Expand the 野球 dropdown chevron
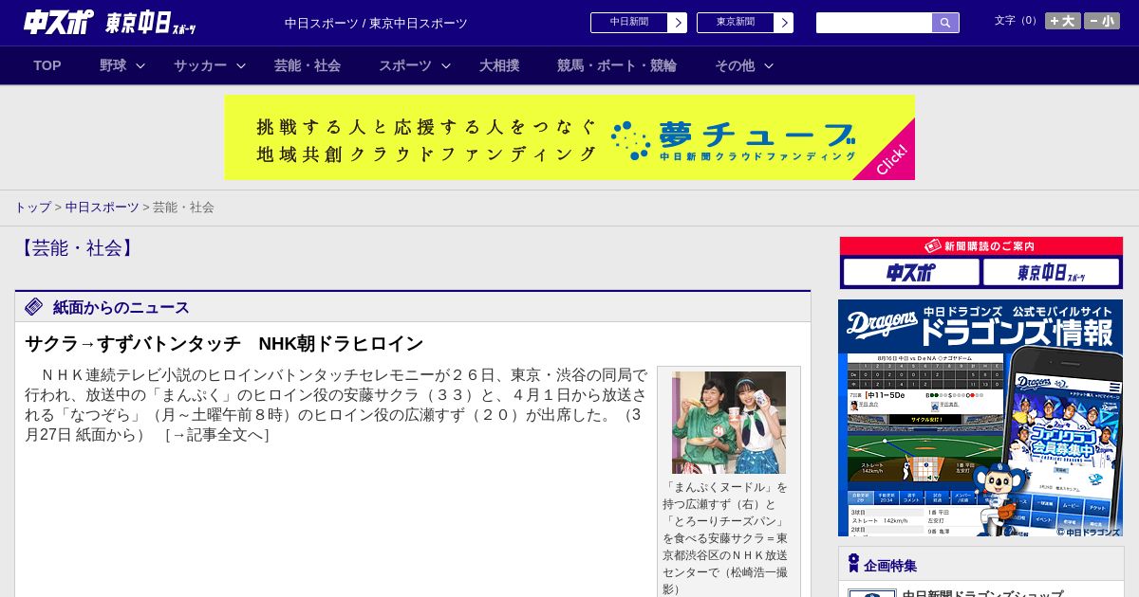The image size is (1139, 597). pos(140,65)
